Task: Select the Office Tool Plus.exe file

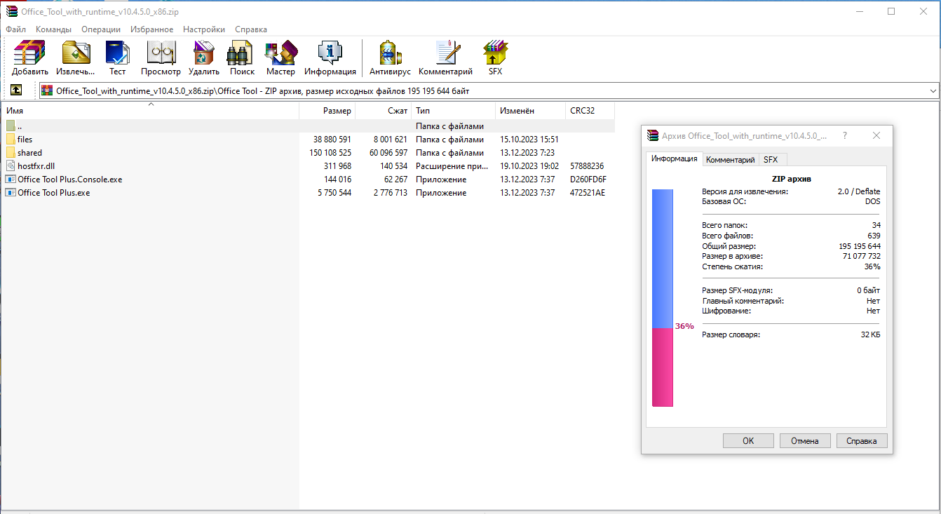Action: tap(54, 193)
